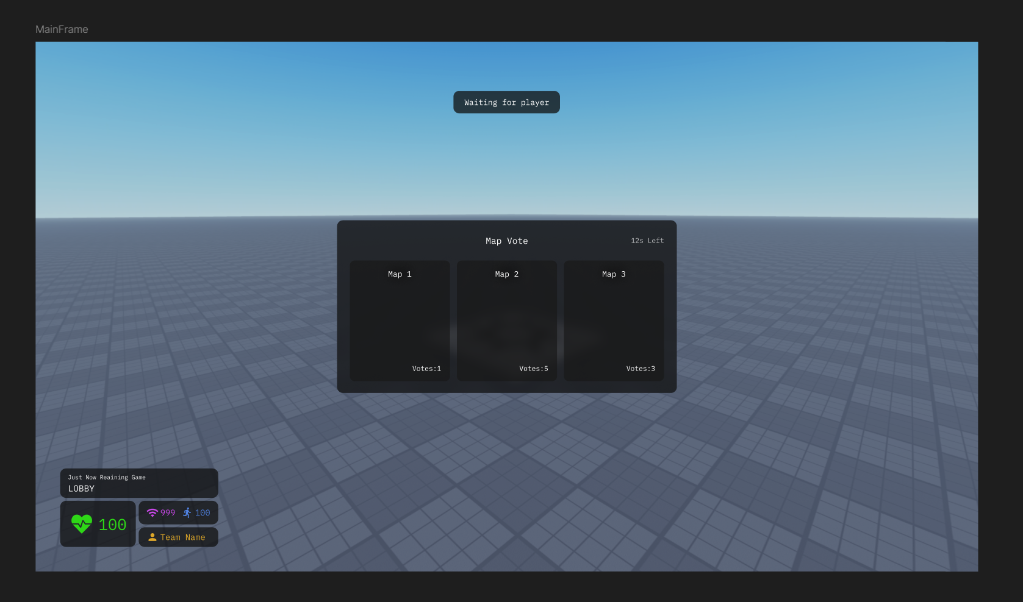1023x602 pixels.
Task: Vote for the Map 3 card
Action: pyautogui.click(x=614, y=321)
